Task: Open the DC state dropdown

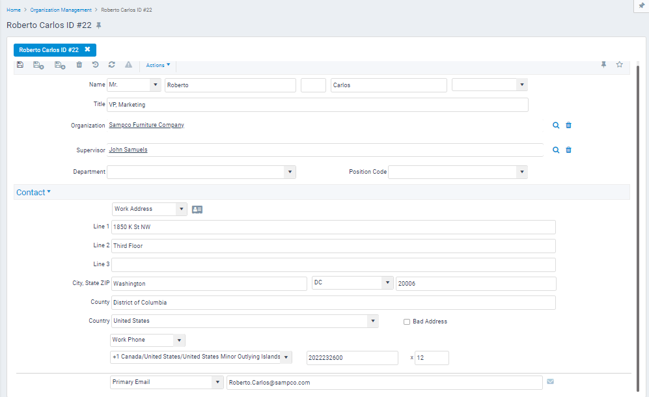Action: coord(387,283)
